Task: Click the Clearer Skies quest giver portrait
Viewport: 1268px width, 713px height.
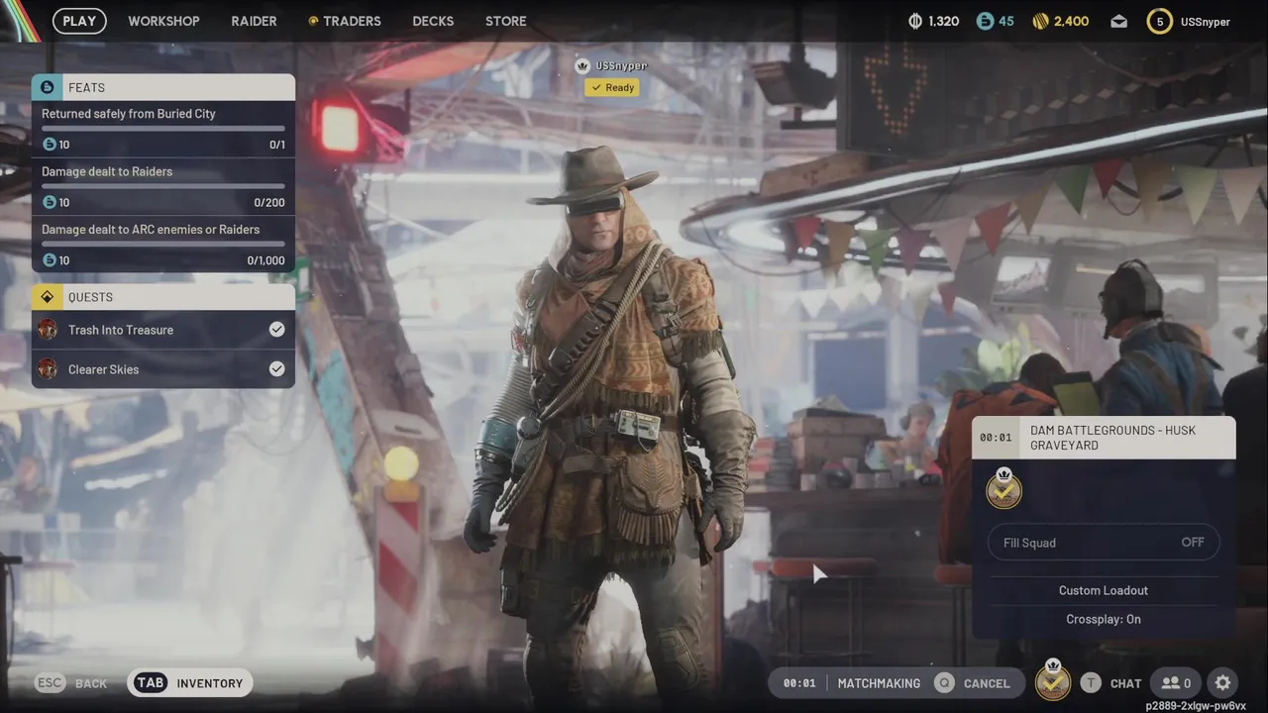Action: [x=48, y=369]
